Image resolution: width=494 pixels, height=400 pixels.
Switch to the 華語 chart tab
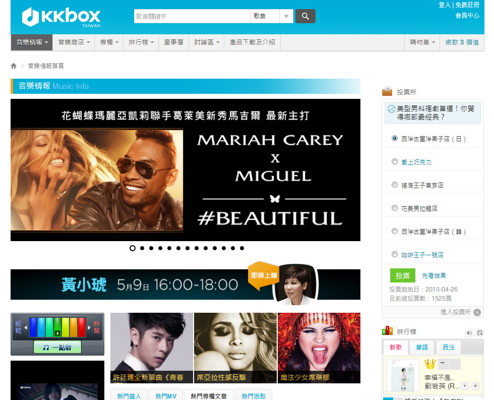click(422, 348)
